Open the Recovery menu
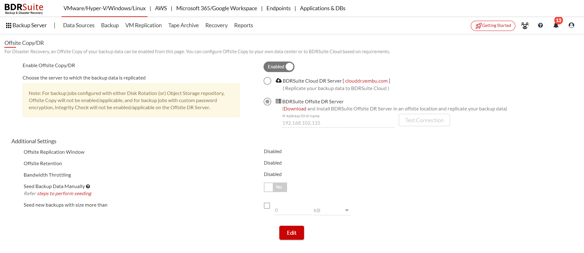 tap(217, 25)
